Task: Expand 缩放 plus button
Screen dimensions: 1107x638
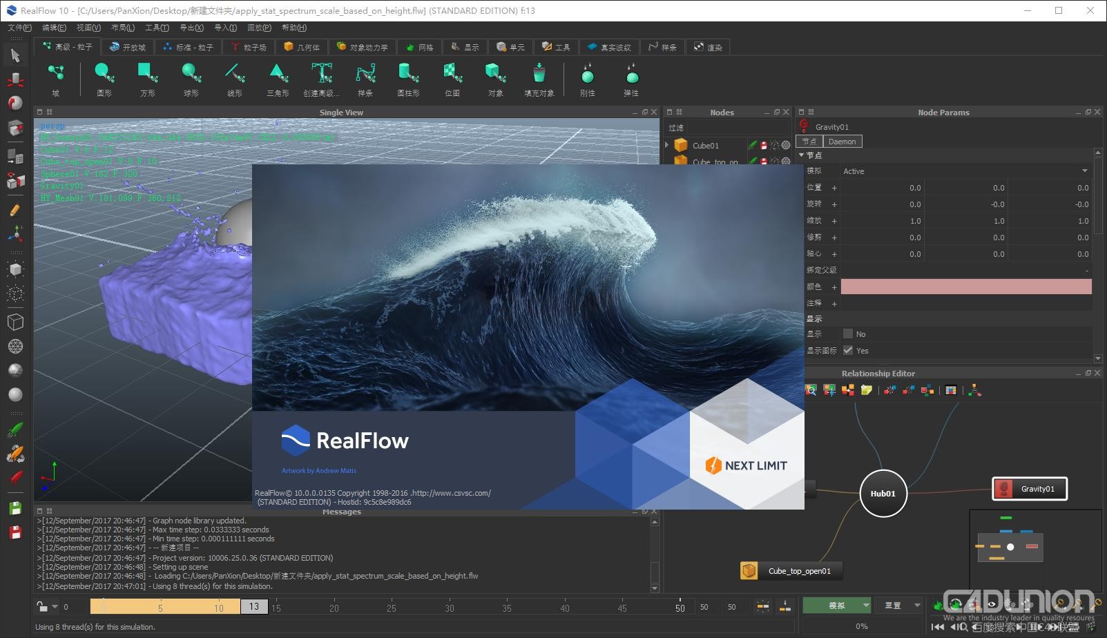Action: point(834,221)
